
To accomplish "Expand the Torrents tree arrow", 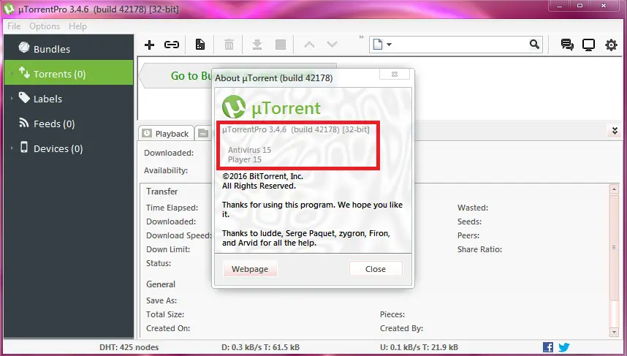I will (x=12, y=74).
